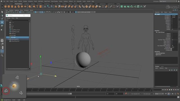
Task: Jump to the end of playback range
Action: click(x=178, y=90)
